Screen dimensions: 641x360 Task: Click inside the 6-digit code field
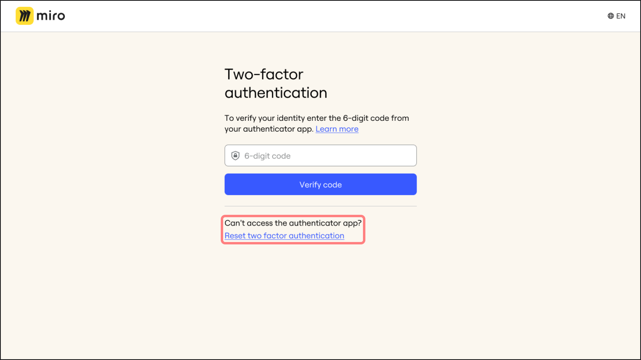pyautogui.click(x=320, y=156)
